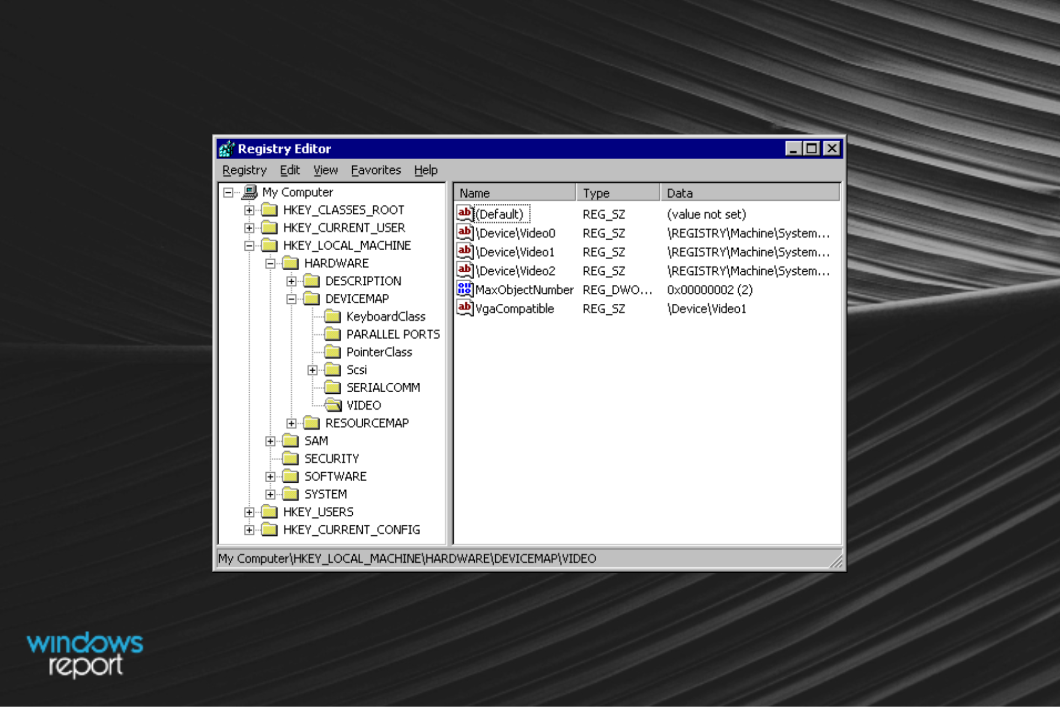This screenshot has width=1060, height=707.
Task: Expand HKEY_CURRENT_USER tree node
Action: click(x=249, y=228)
